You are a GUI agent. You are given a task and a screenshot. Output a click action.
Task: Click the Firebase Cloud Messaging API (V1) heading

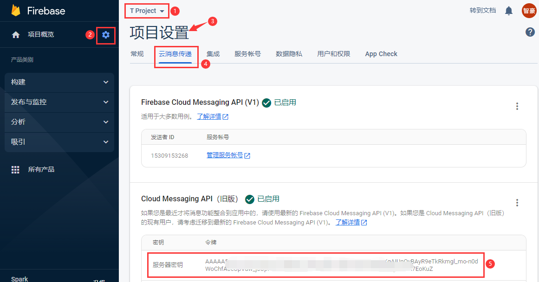[x=200, y=103]
